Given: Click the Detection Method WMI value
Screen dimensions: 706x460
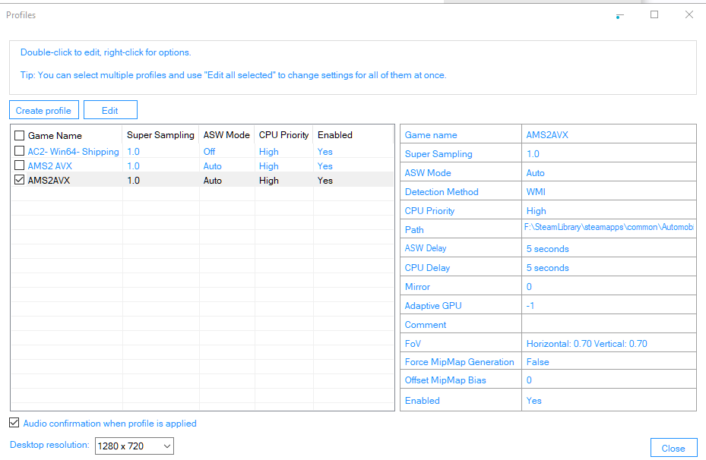Looking at the screenshot, I should [x=536, y=191].
